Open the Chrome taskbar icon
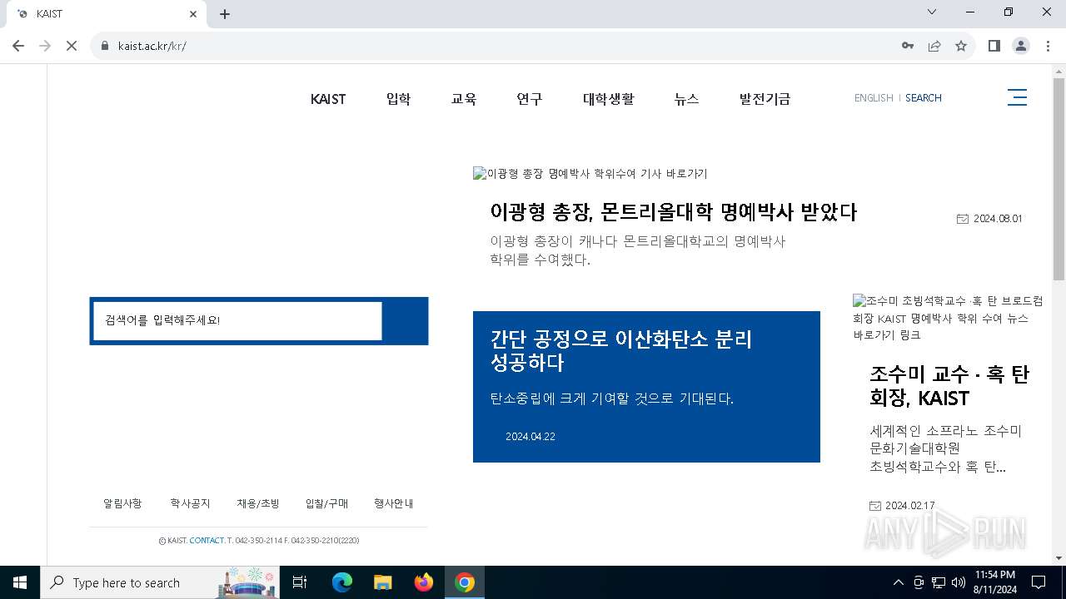 (465, 582)
